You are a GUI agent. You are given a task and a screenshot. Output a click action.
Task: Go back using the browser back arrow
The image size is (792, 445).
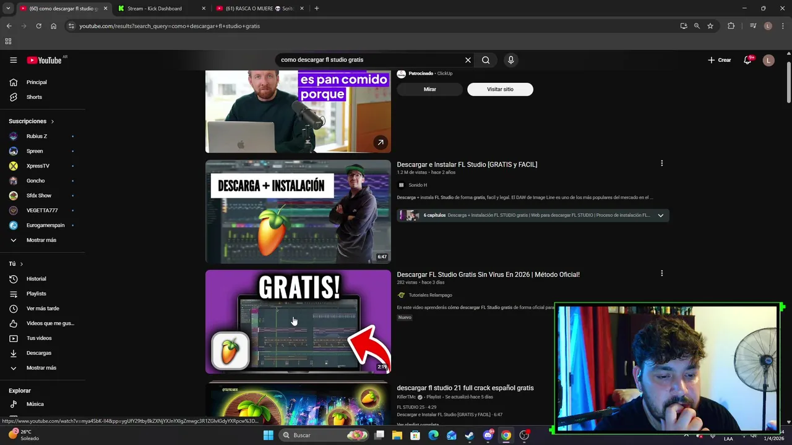point(9,26)
